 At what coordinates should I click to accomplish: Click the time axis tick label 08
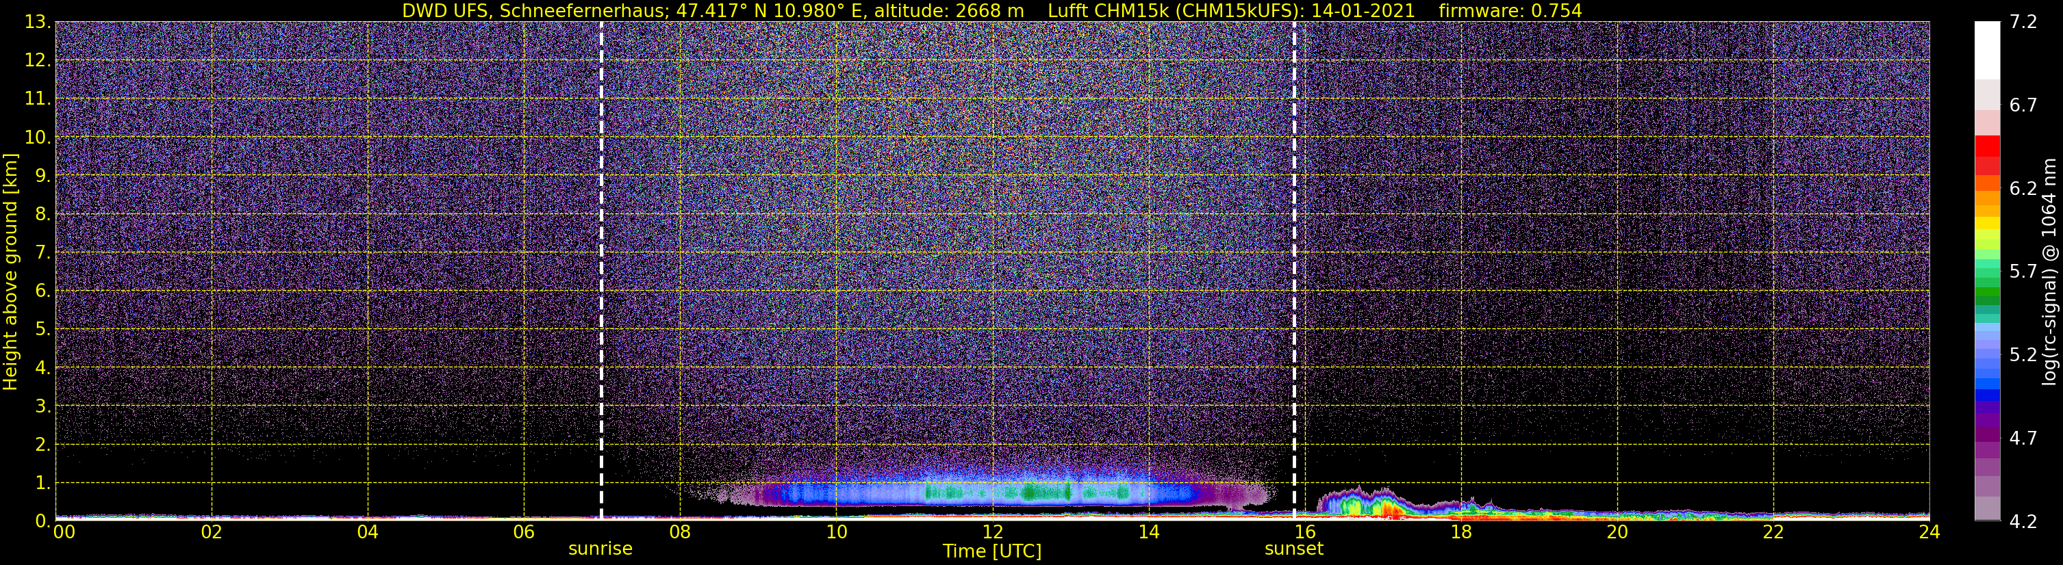[680, 533]
